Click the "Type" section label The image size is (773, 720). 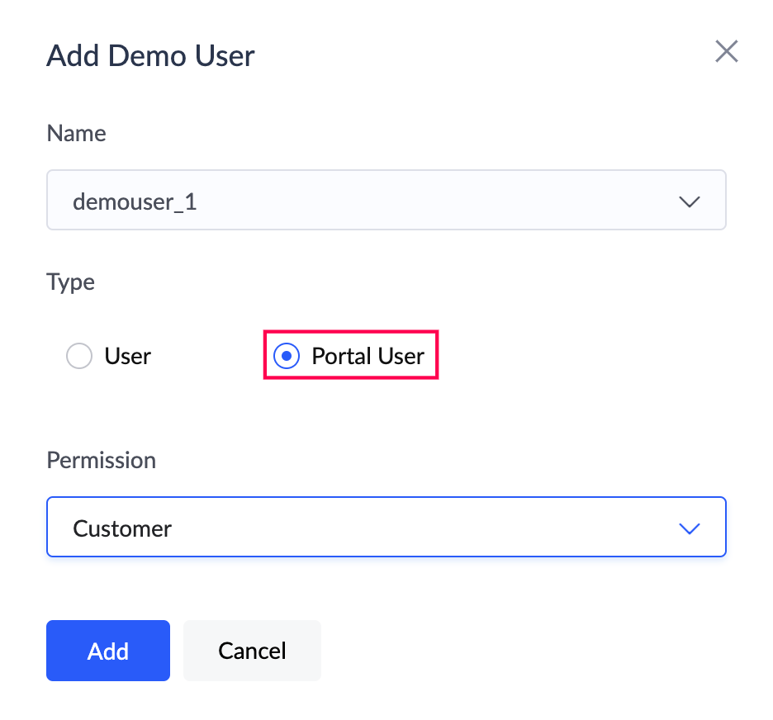pyautogui.click(x=70, y=282)
